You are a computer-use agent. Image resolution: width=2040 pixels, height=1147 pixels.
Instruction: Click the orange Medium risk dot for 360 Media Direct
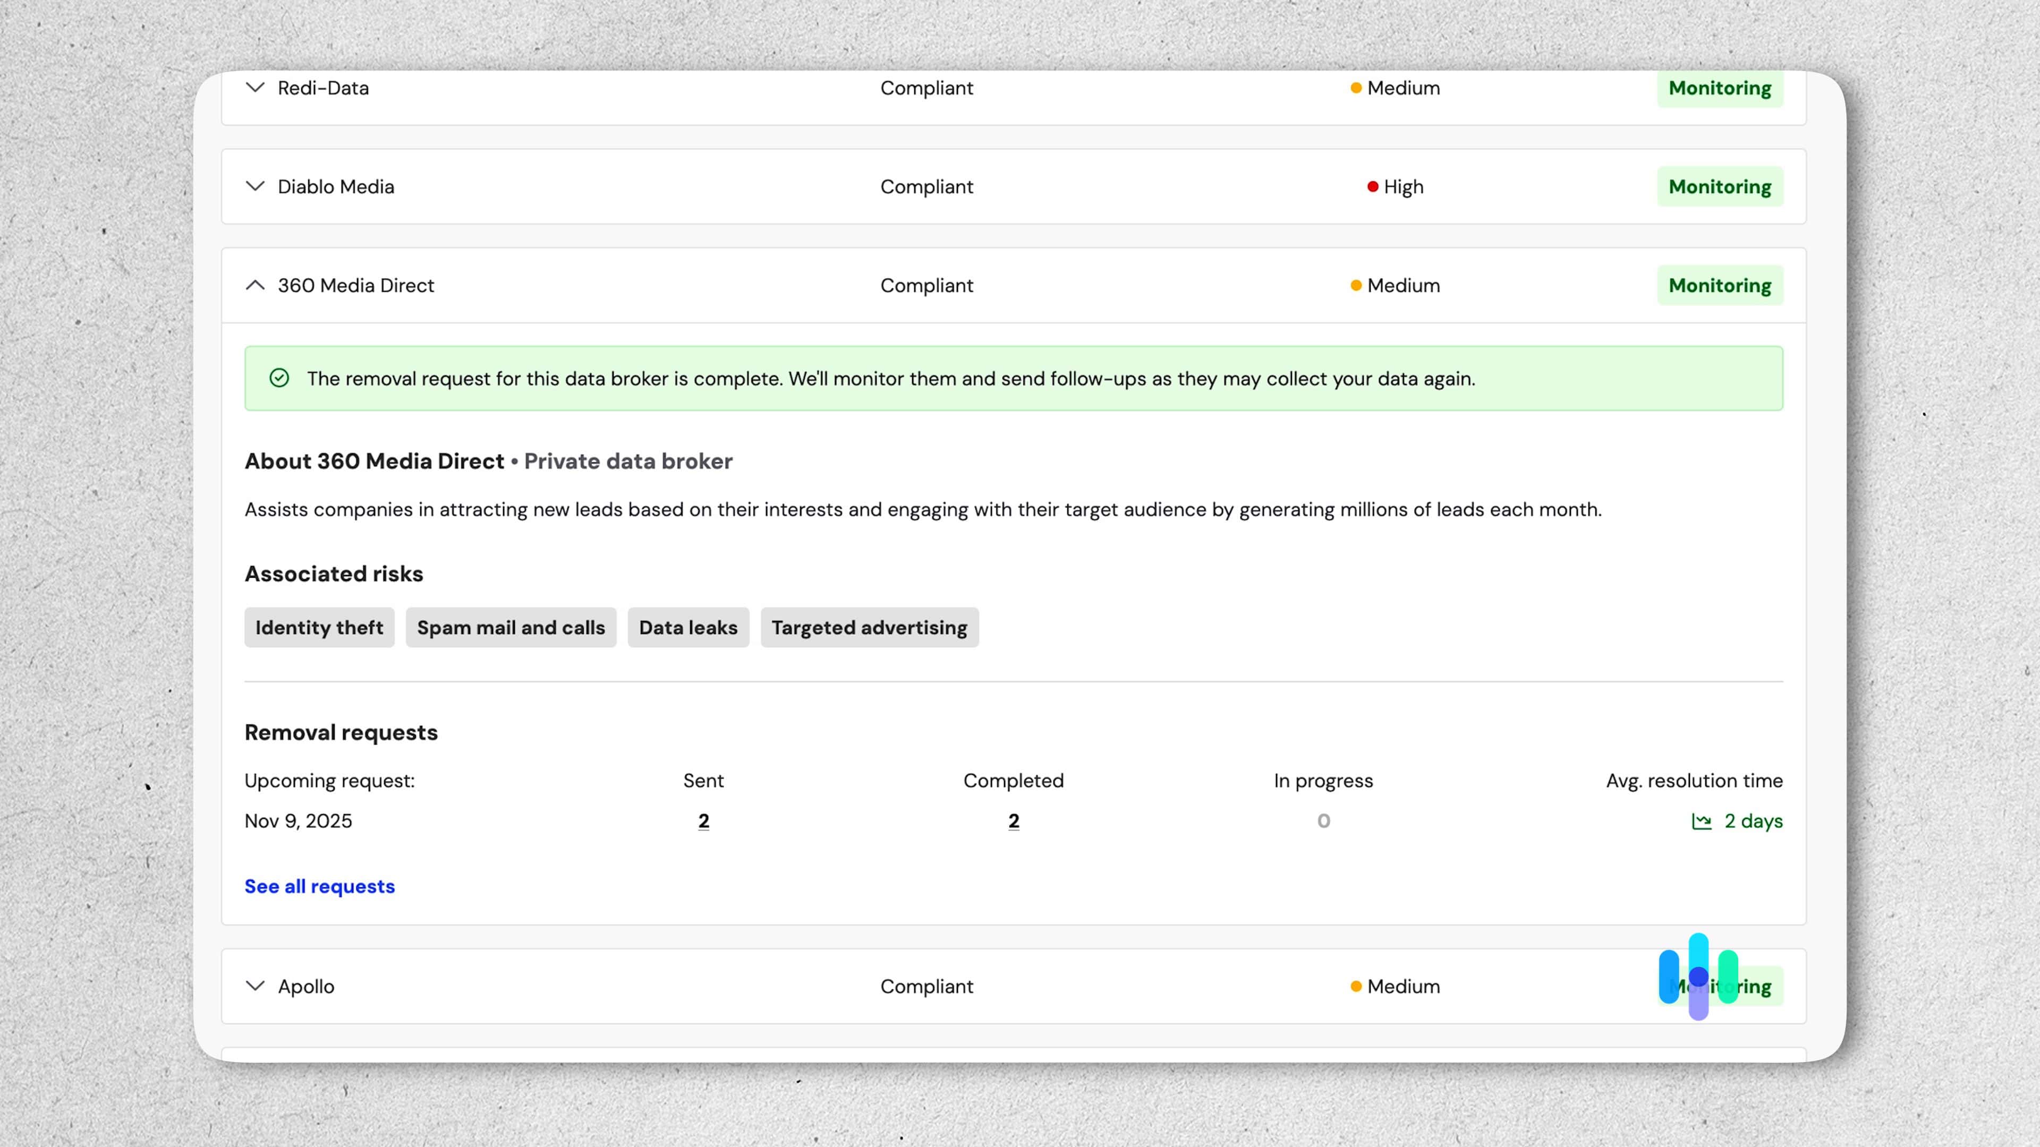1357,286
